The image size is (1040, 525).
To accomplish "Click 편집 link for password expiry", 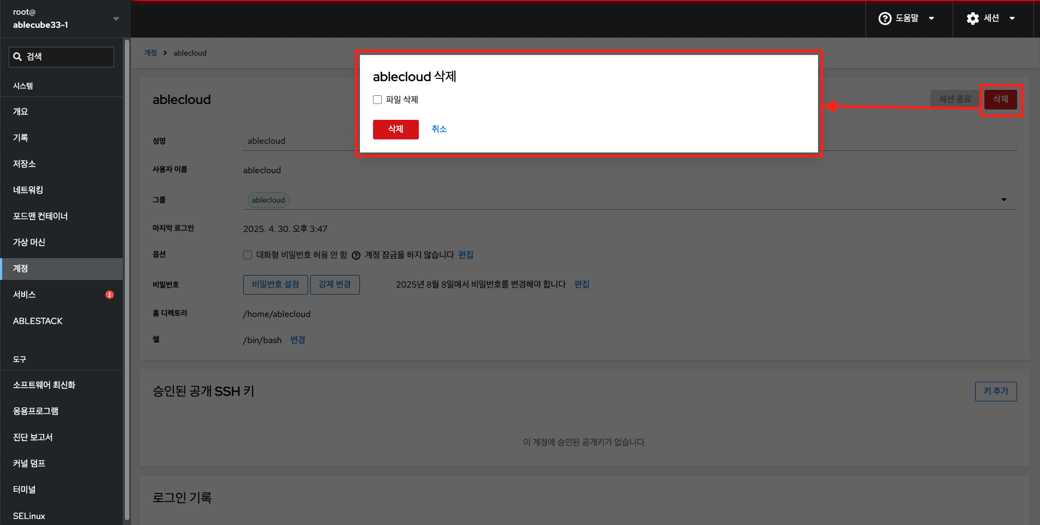I will point(582,284).
